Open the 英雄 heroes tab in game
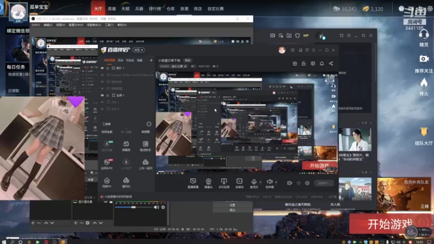This screenshot has height=244, width=434. (112, 9)
